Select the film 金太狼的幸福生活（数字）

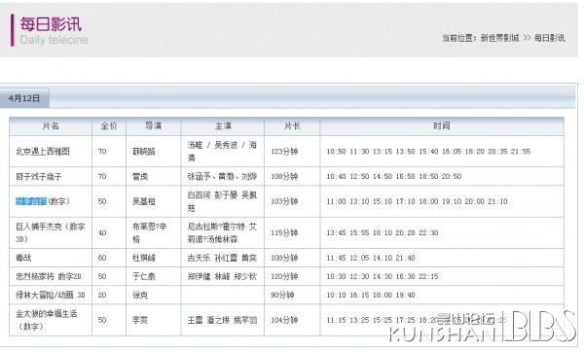pyautogui.click(x=46, y=320)
